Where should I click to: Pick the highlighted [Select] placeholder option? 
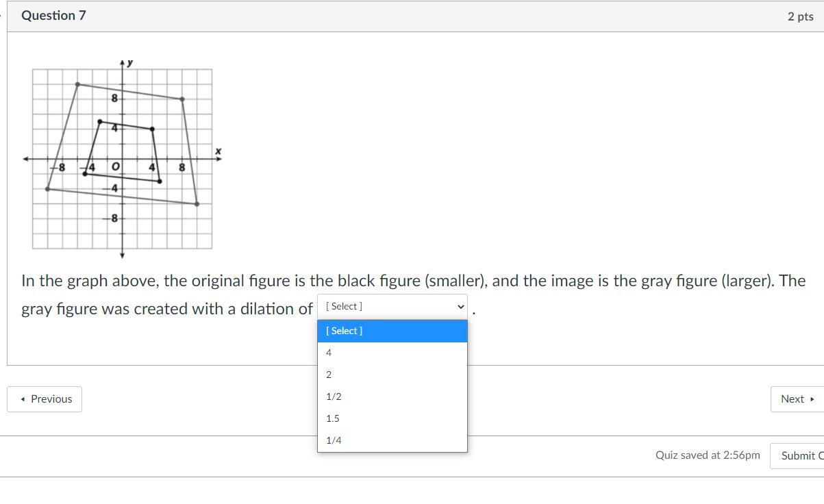tap(392, 331)
